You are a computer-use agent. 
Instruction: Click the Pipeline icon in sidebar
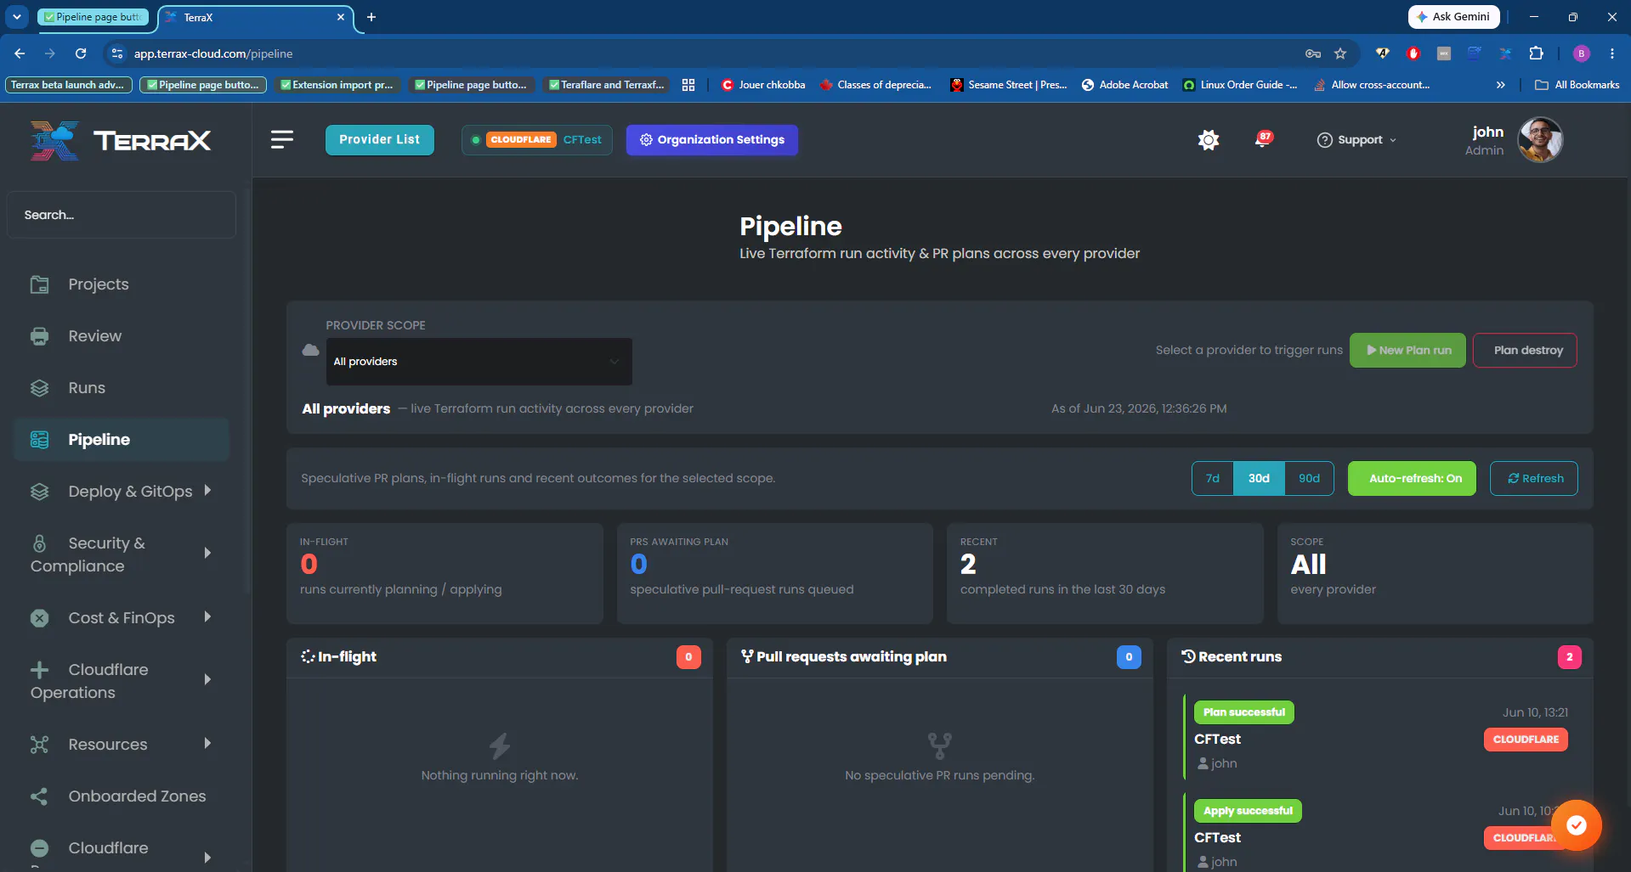(40, 440)
